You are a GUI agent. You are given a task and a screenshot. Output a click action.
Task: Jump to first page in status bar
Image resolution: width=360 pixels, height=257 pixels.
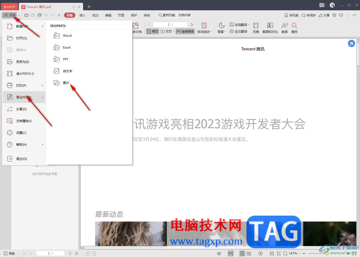(24, 253)
